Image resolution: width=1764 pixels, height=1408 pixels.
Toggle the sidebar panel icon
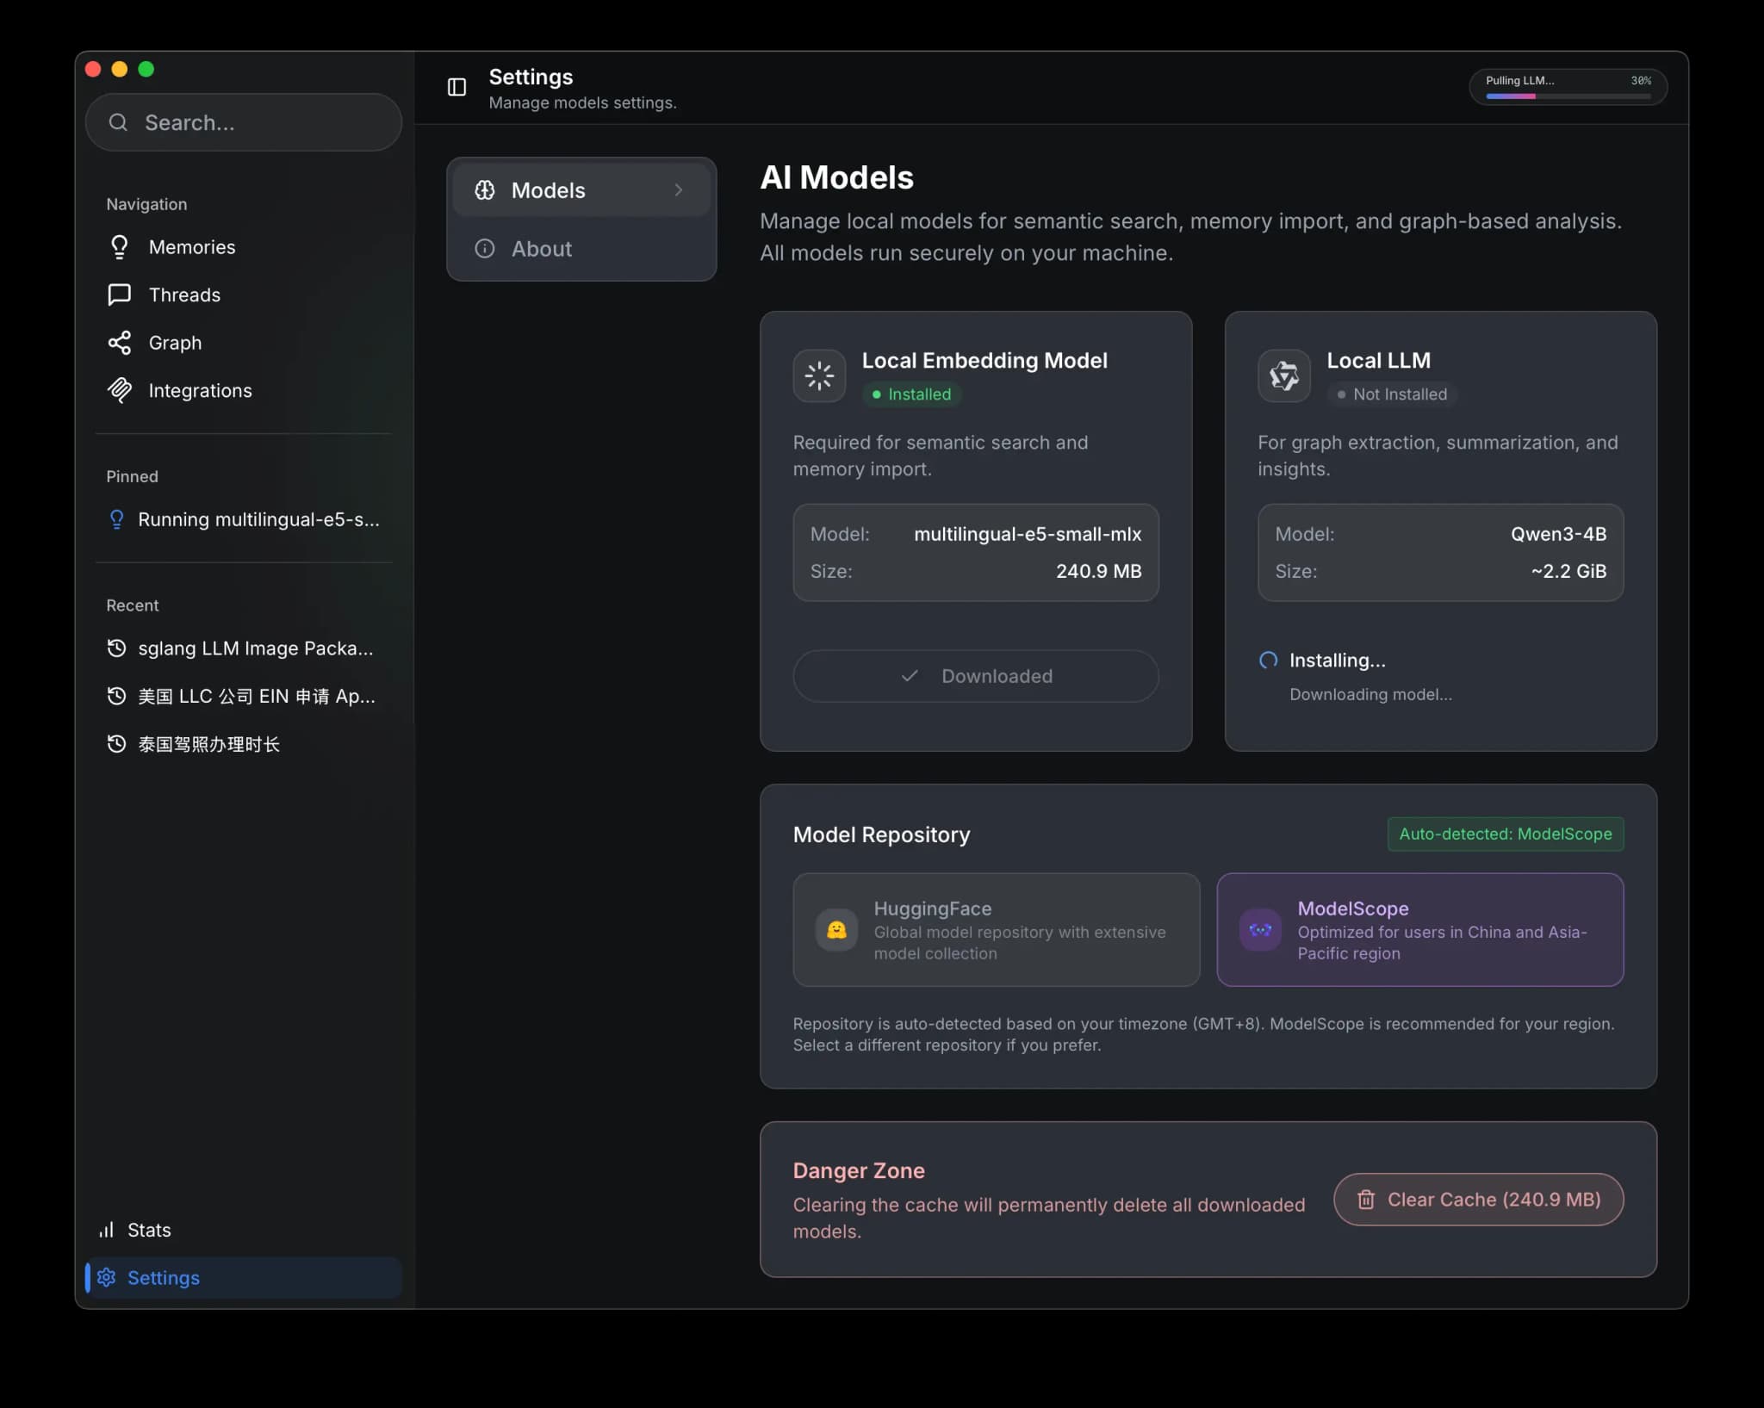pyautogui.click(x=457, y=87)
